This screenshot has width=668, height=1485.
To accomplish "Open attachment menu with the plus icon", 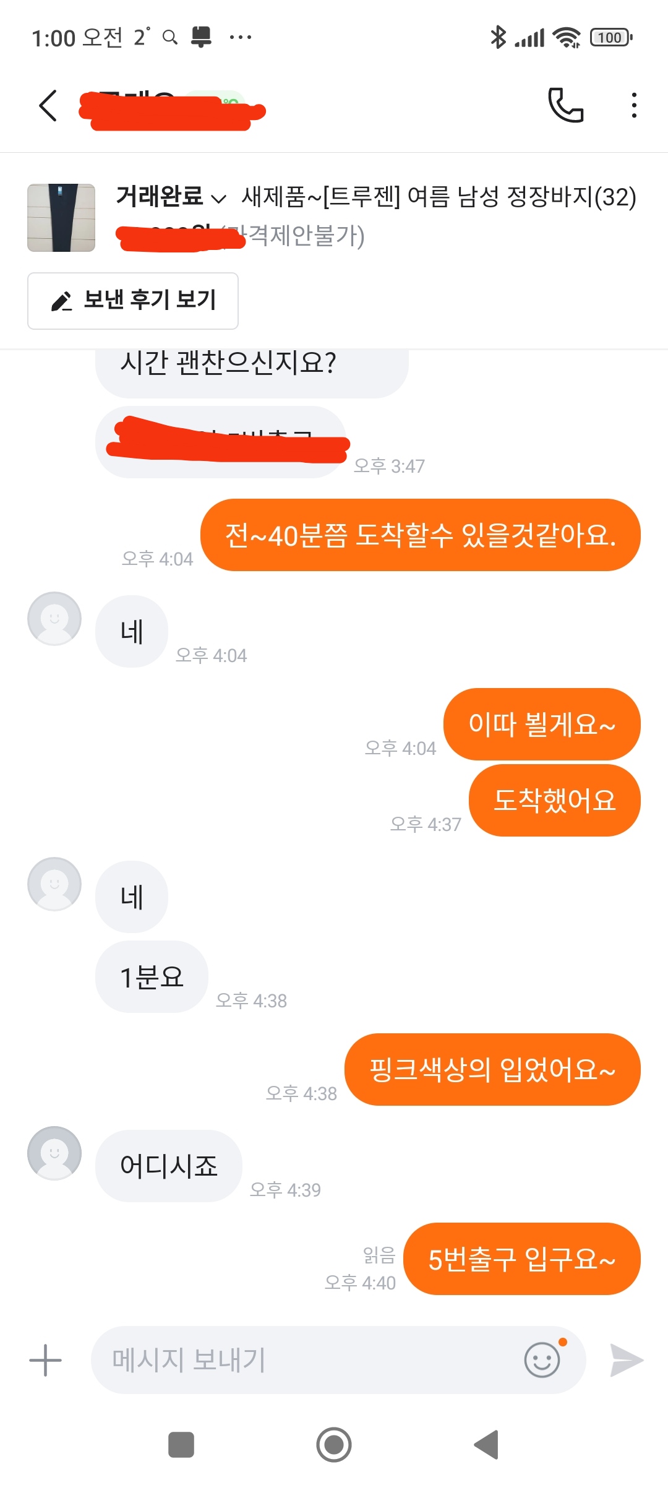I will (46, 1360).
